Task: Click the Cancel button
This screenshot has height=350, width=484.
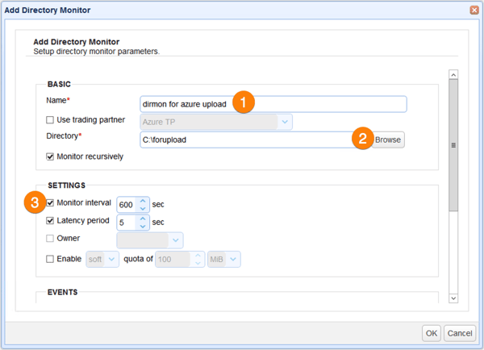Action: pos(460,333)
